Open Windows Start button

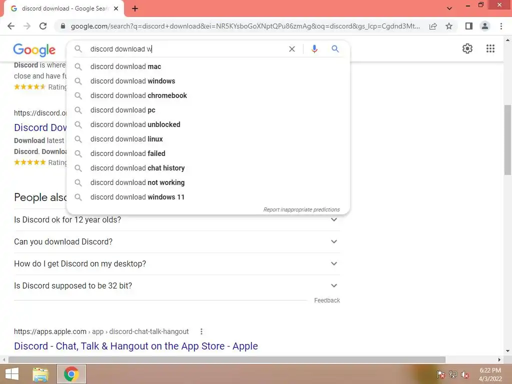pyautogui.click(x=12, y=374)
